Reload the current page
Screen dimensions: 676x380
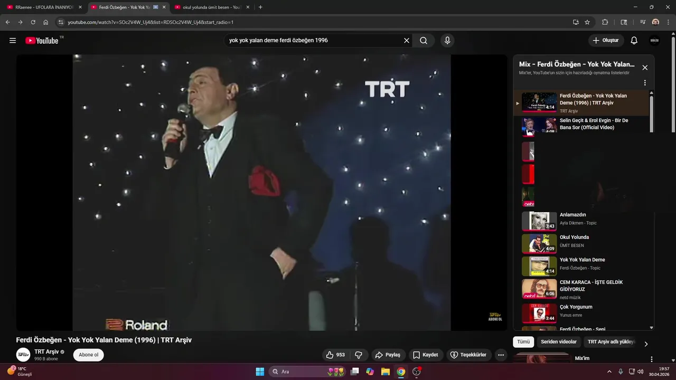33,22
